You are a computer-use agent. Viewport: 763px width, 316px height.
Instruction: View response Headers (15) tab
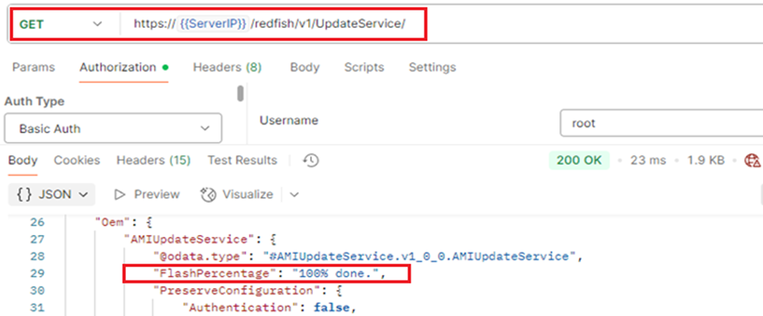click(x=153, y=160)
